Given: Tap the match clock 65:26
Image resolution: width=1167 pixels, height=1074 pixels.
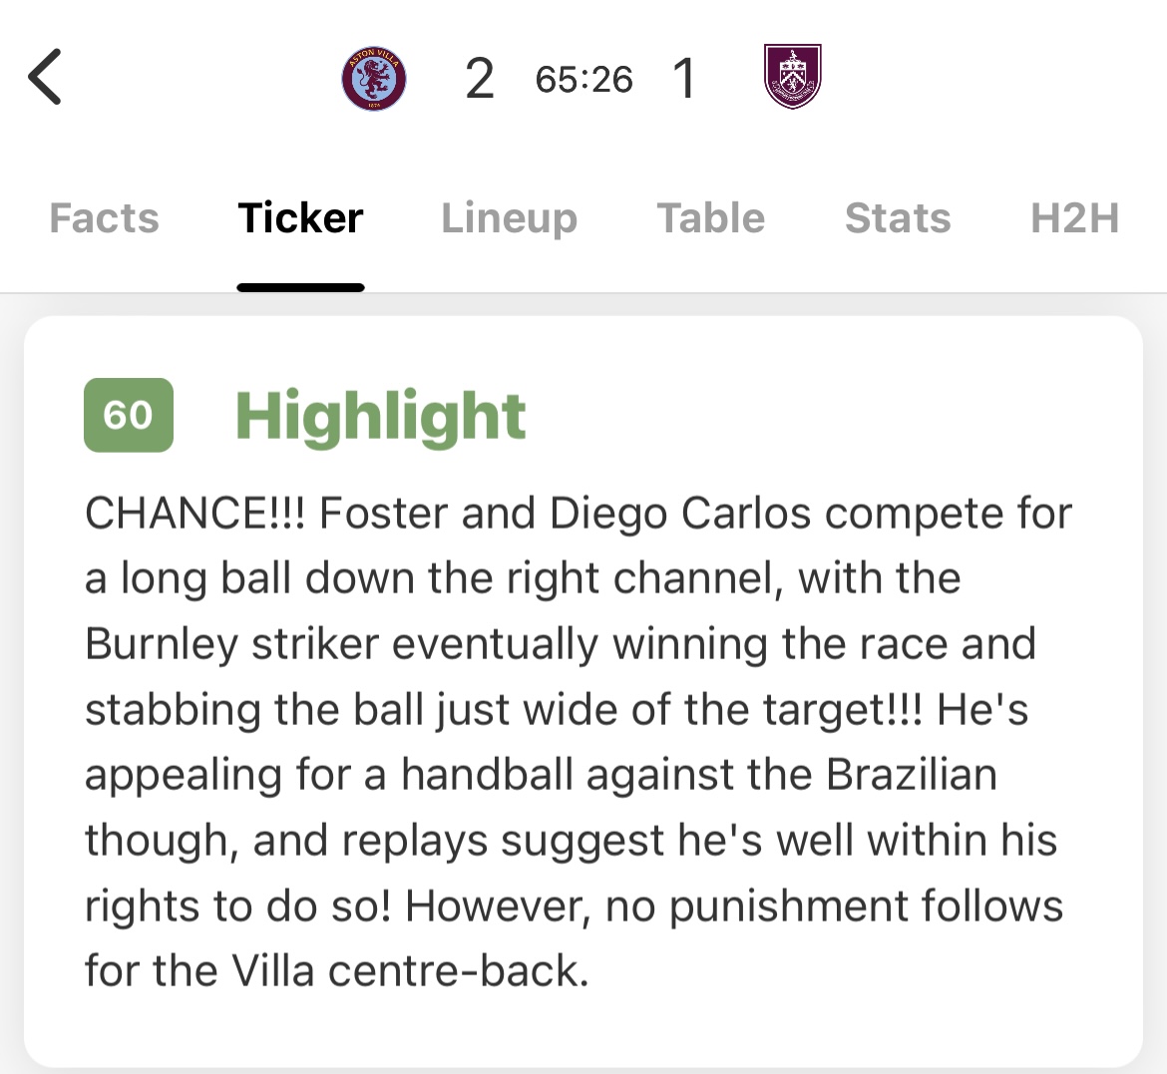Looking at the screenshot, I should point(584,79).
